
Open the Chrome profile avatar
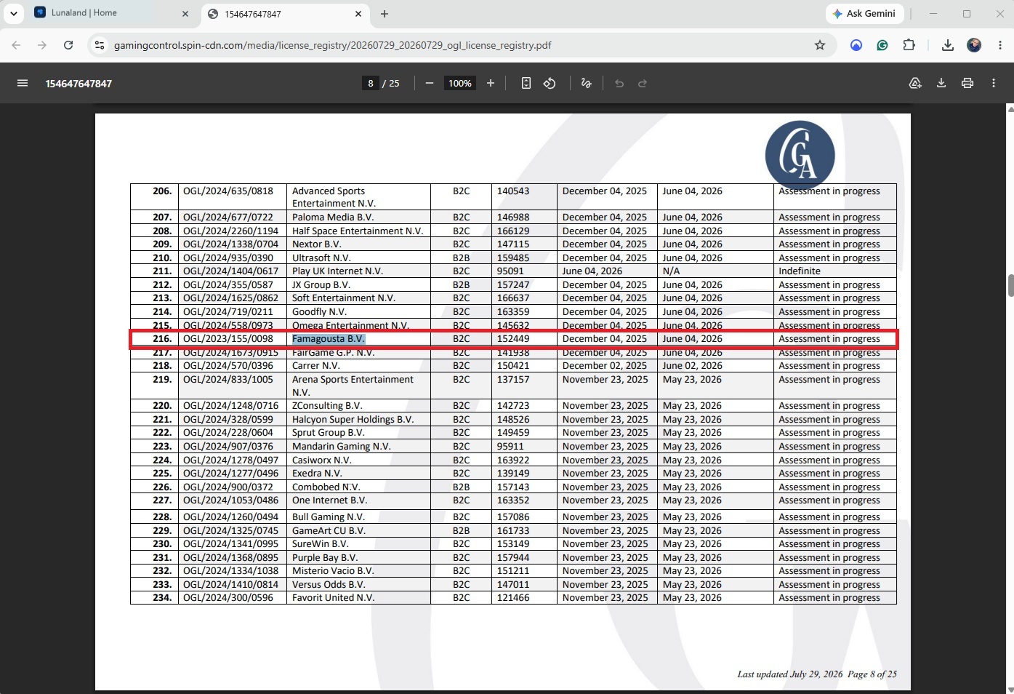click(x=974, y=45)
